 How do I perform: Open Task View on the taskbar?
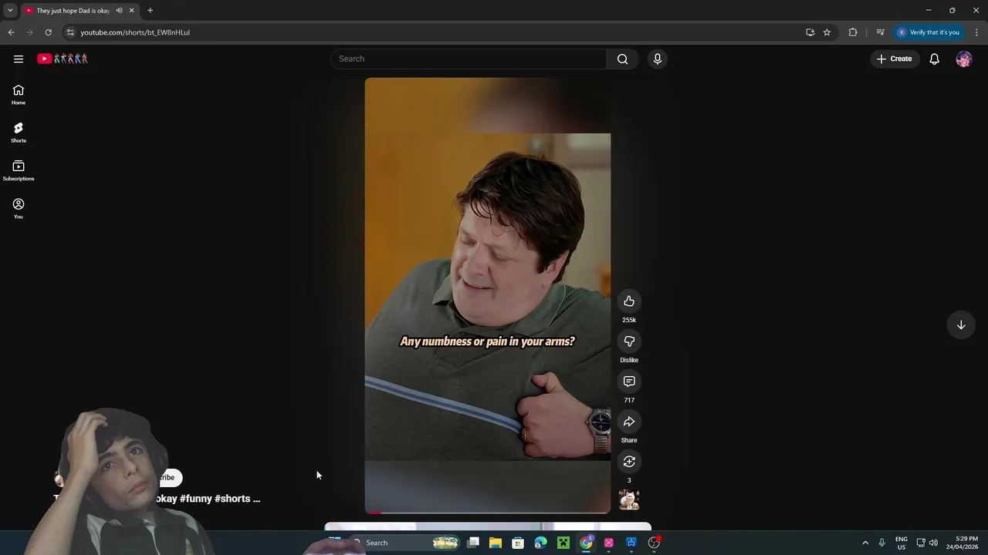pos(473,543)
